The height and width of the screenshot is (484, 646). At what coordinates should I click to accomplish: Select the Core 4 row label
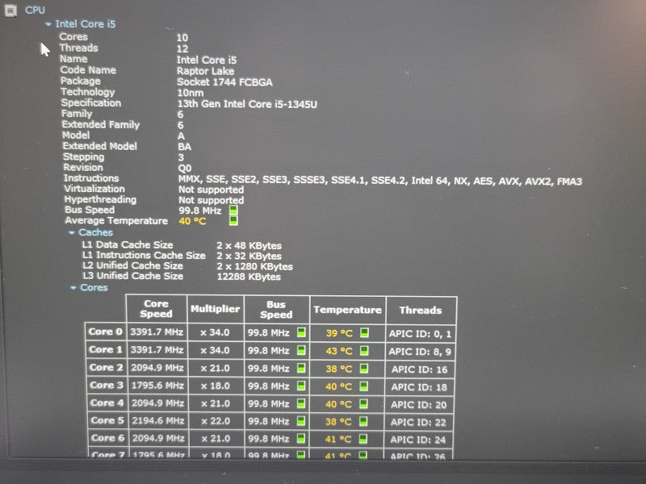pos(107,403)
